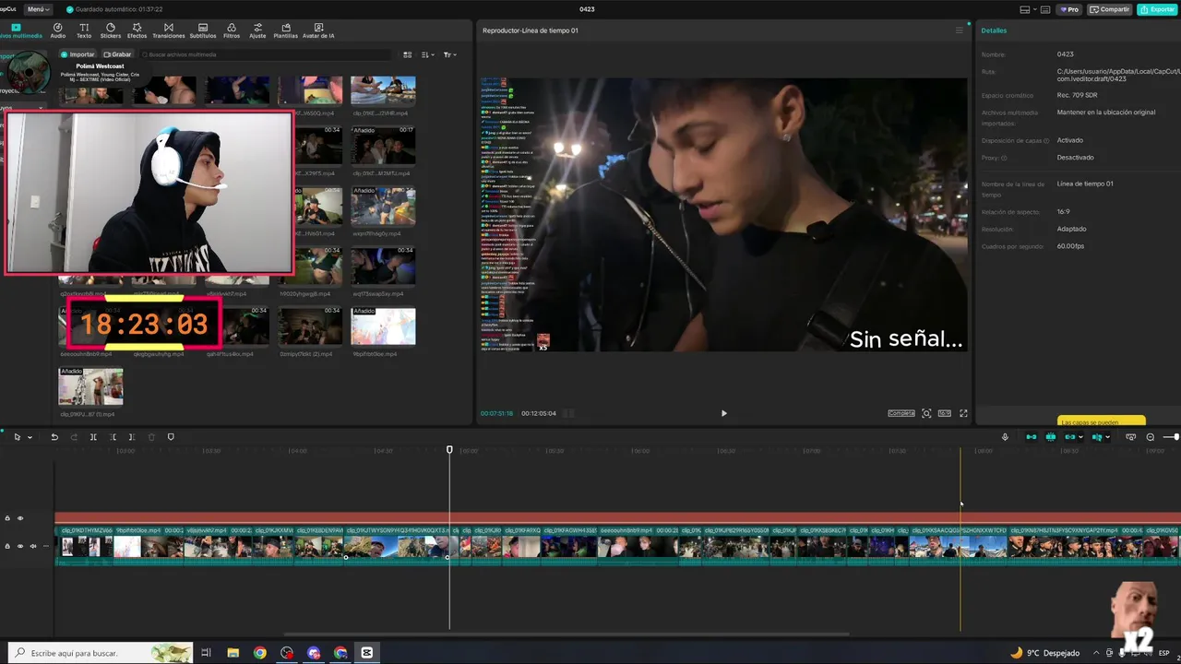The width and height of the screenshot is (1181, 664).
Task: Open the media sort dropdown
Action: (x=428, y=54)
